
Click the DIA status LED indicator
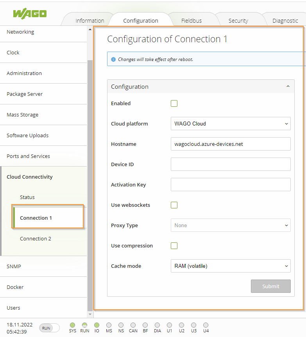click(x=157, y=325)
